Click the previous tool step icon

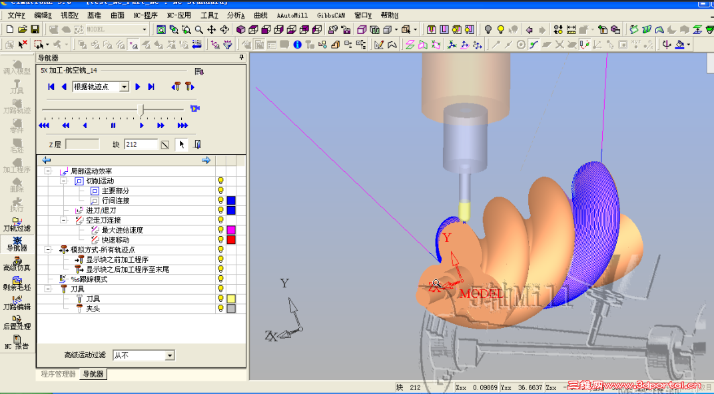177,87
